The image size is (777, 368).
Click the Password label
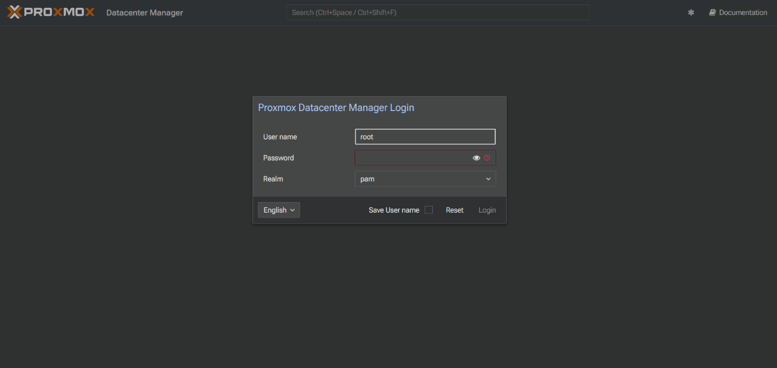279,158
